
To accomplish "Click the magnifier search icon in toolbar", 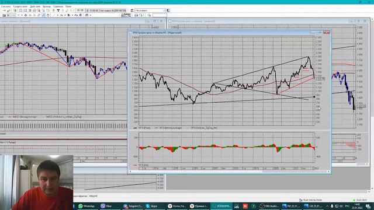I will 149,15.
